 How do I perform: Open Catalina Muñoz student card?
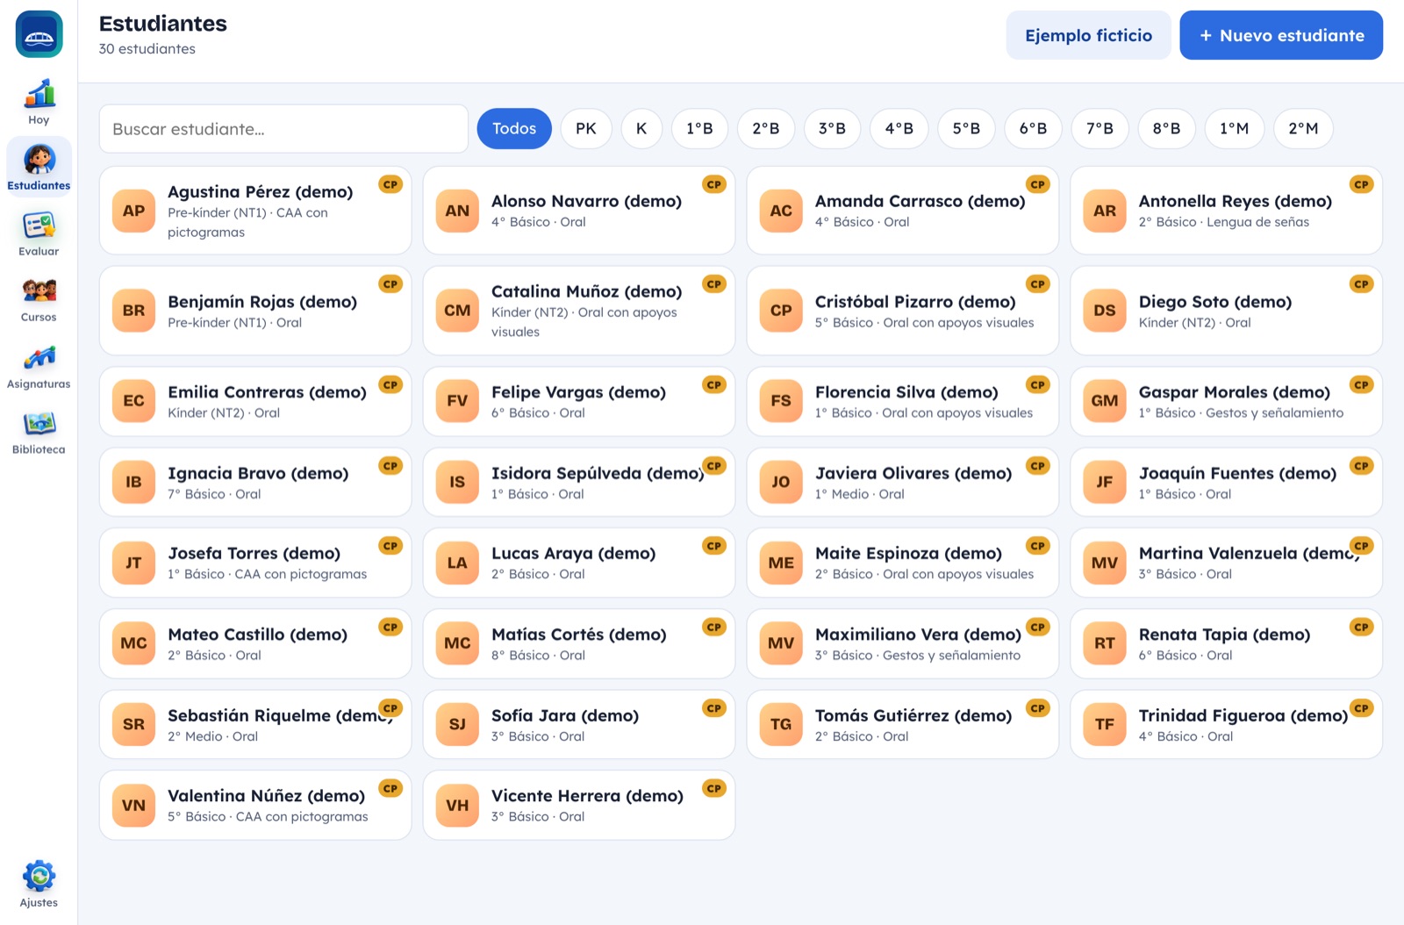[x=579, y=311]
